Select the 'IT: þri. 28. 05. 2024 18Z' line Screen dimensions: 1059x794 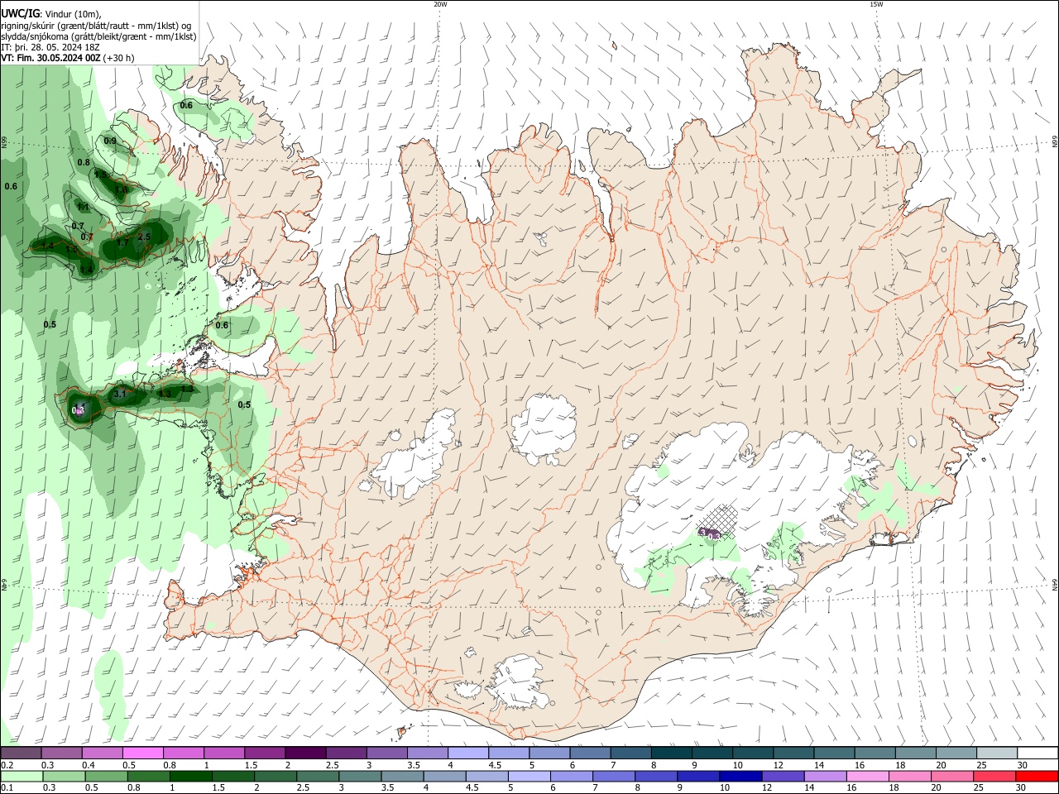pyautogui.click(x=50, y=48)
